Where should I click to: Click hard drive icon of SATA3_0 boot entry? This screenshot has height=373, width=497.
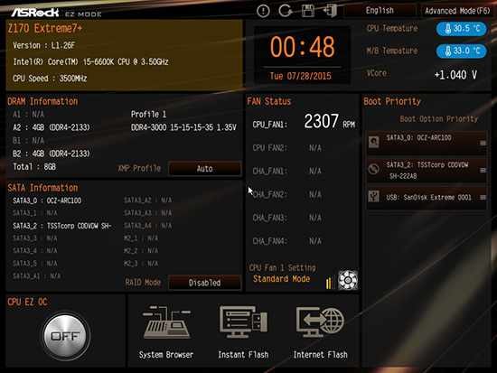(x=374, y=142)
